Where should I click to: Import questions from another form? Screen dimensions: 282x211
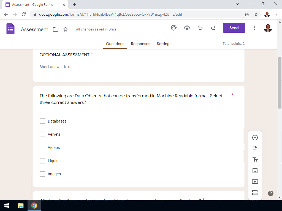click(x=255, y=149)
